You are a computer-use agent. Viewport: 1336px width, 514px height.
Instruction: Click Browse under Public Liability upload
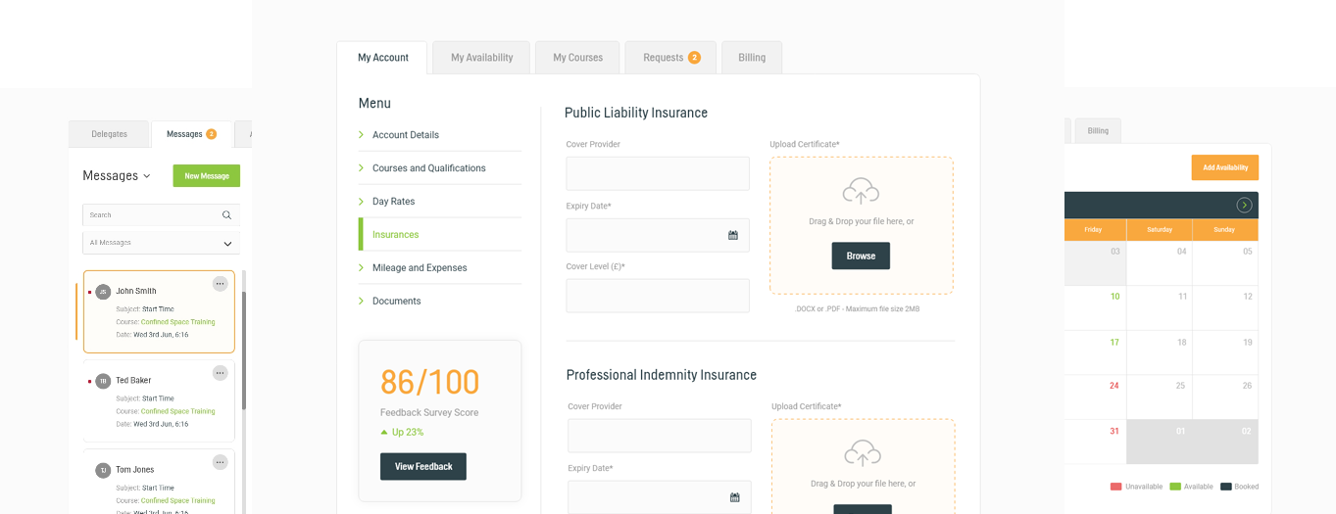click(x=861, y=256)
